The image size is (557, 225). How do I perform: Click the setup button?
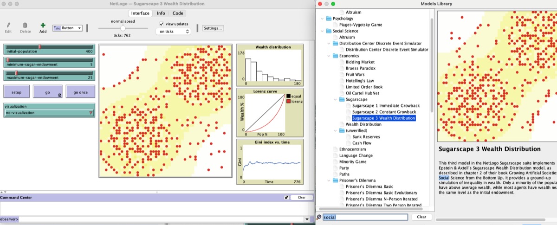pyautogui.click(x=17, y=92)
